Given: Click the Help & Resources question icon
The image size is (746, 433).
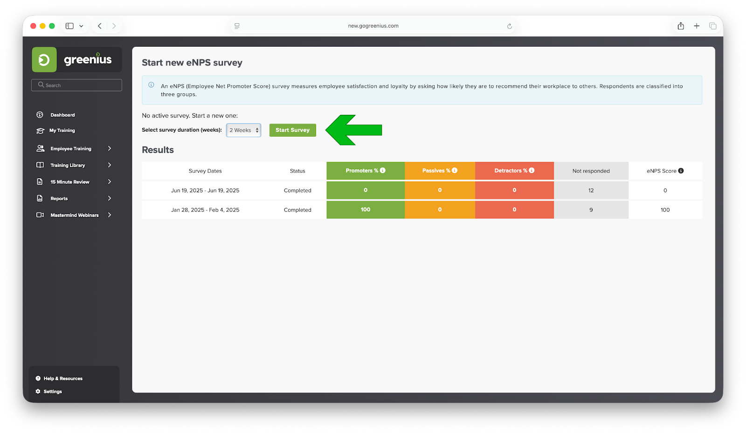Looking at the screenshot, I should (38, 378).
